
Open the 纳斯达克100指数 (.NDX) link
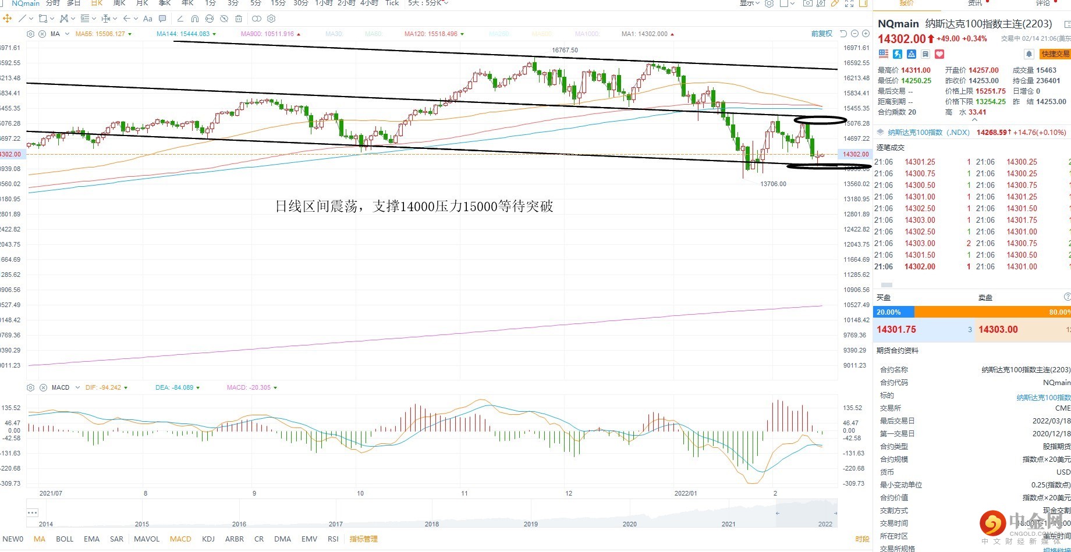(928, 133)
